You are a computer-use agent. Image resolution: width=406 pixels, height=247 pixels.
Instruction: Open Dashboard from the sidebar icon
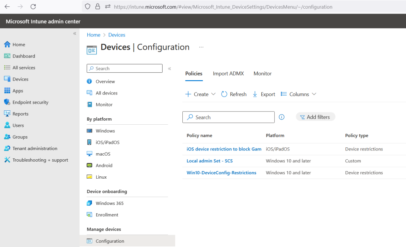click(7, 56)
